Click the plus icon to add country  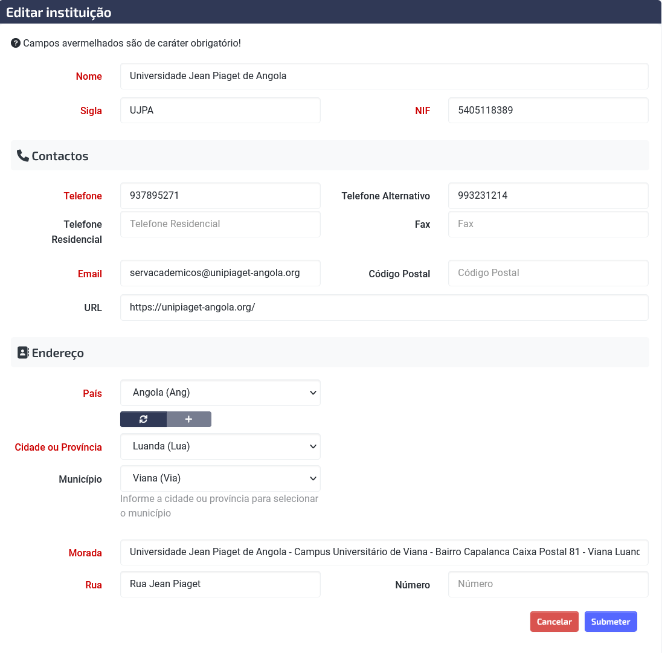click(188, 419)
